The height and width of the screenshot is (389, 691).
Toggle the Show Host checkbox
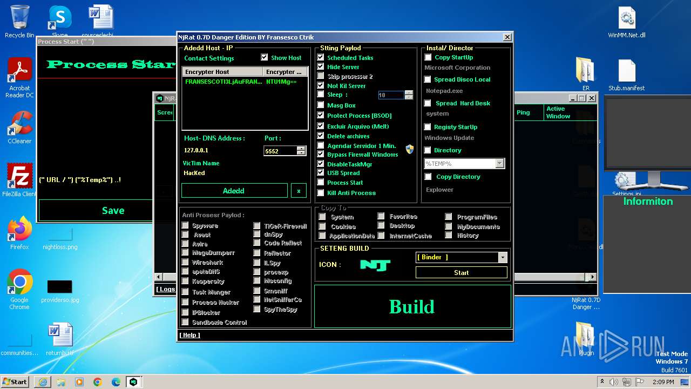click(x=265, y=57)
